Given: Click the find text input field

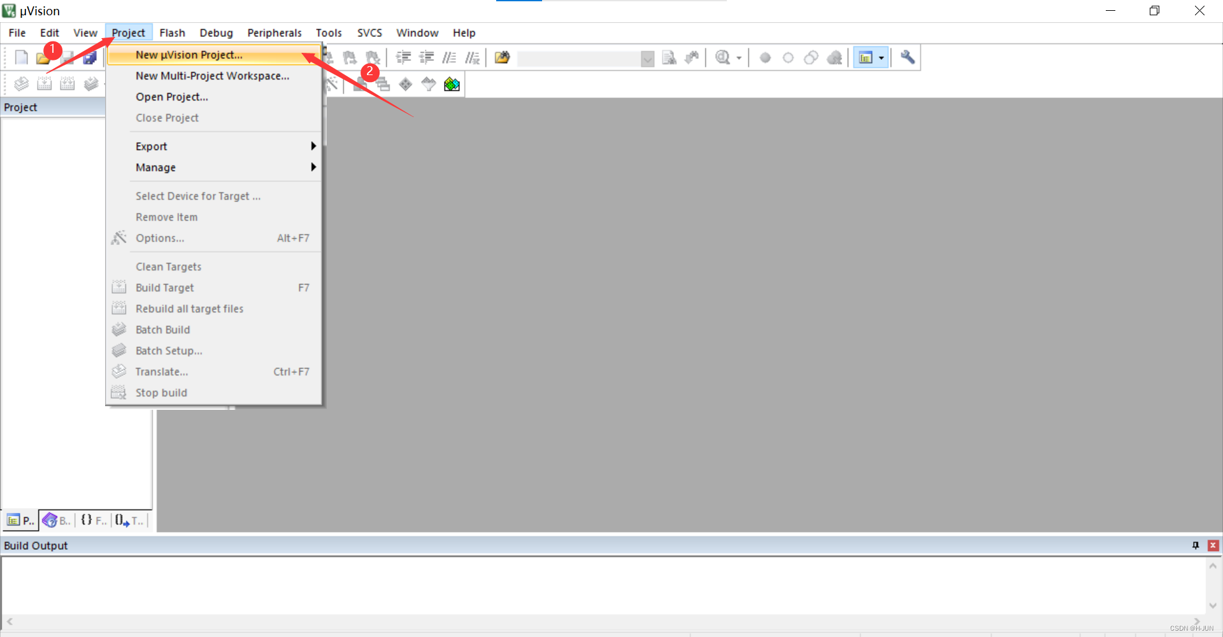Looking at the screenshot, I should (579, 59).
